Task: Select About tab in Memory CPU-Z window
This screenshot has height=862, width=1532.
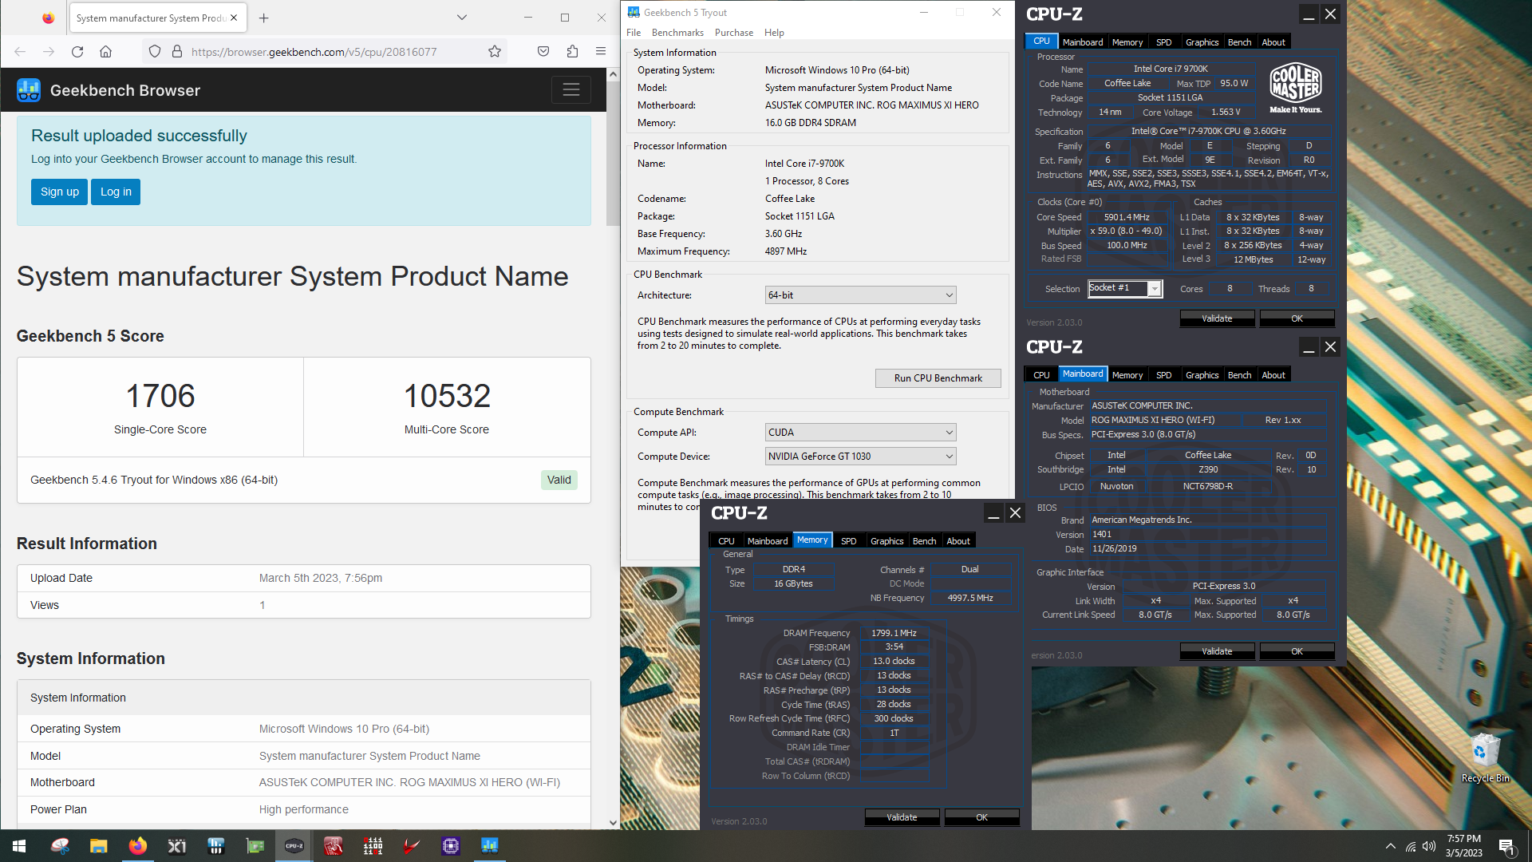Action: (x=958, y=541)
